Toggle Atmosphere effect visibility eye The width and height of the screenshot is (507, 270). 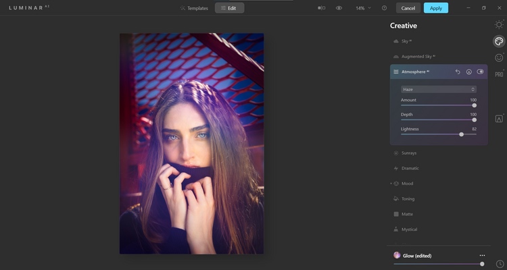coord(480,72)
